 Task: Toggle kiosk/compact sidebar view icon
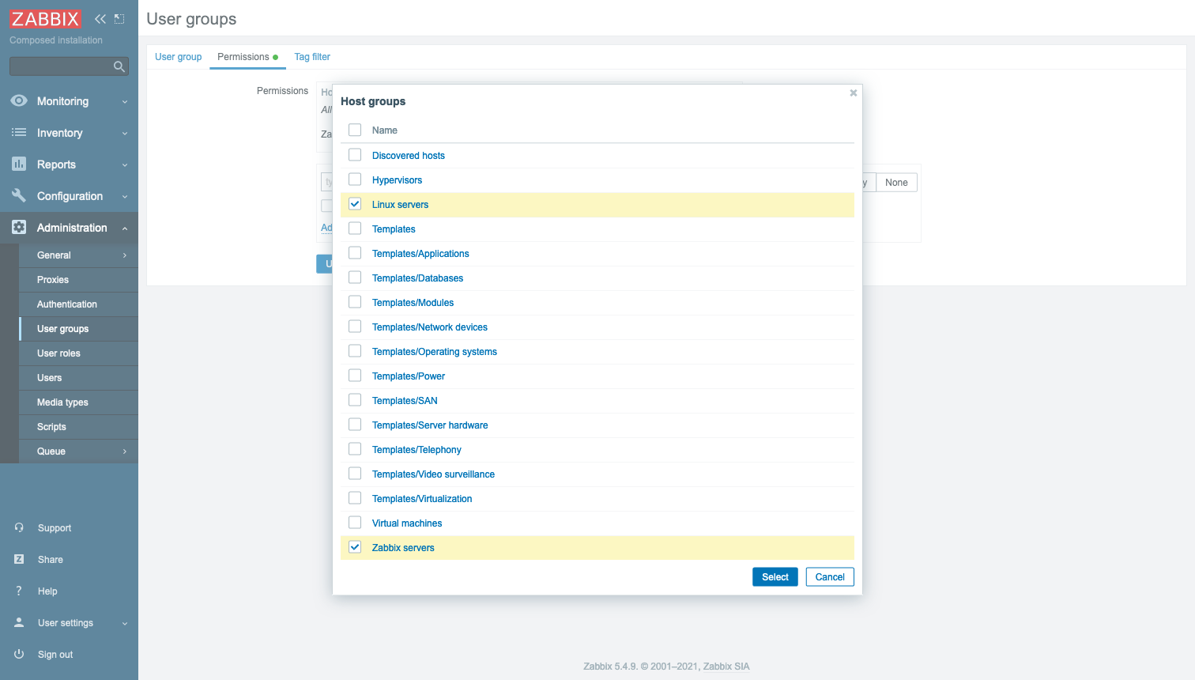(119, 19)
